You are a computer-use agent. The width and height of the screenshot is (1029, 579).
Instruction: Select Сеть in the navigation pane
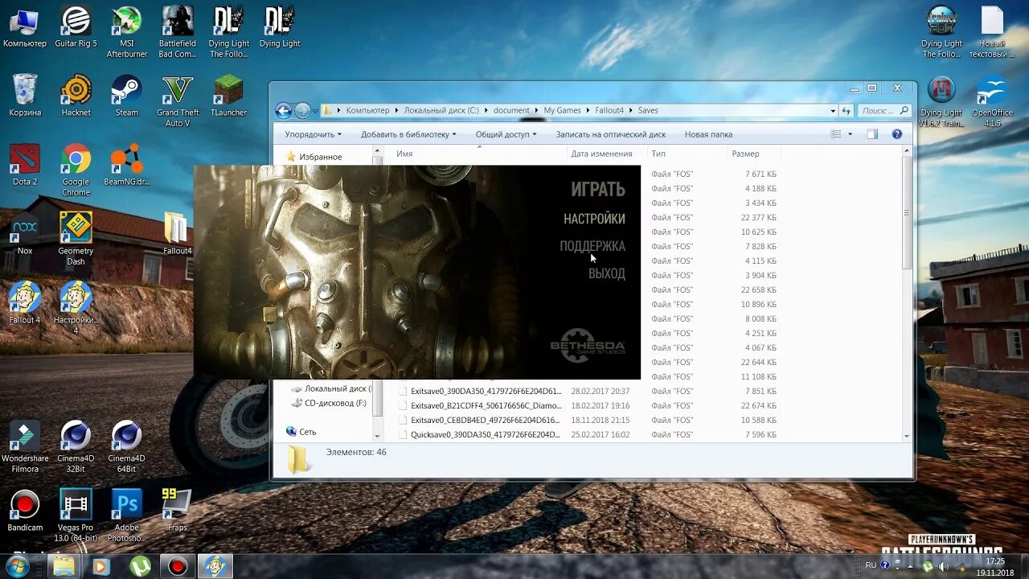[301, 432]
